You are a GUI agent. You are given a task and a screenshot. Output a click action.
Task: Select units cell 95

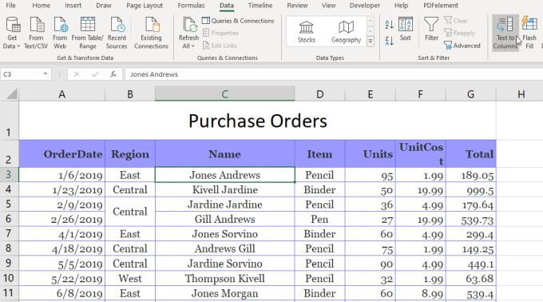(371, 175)
